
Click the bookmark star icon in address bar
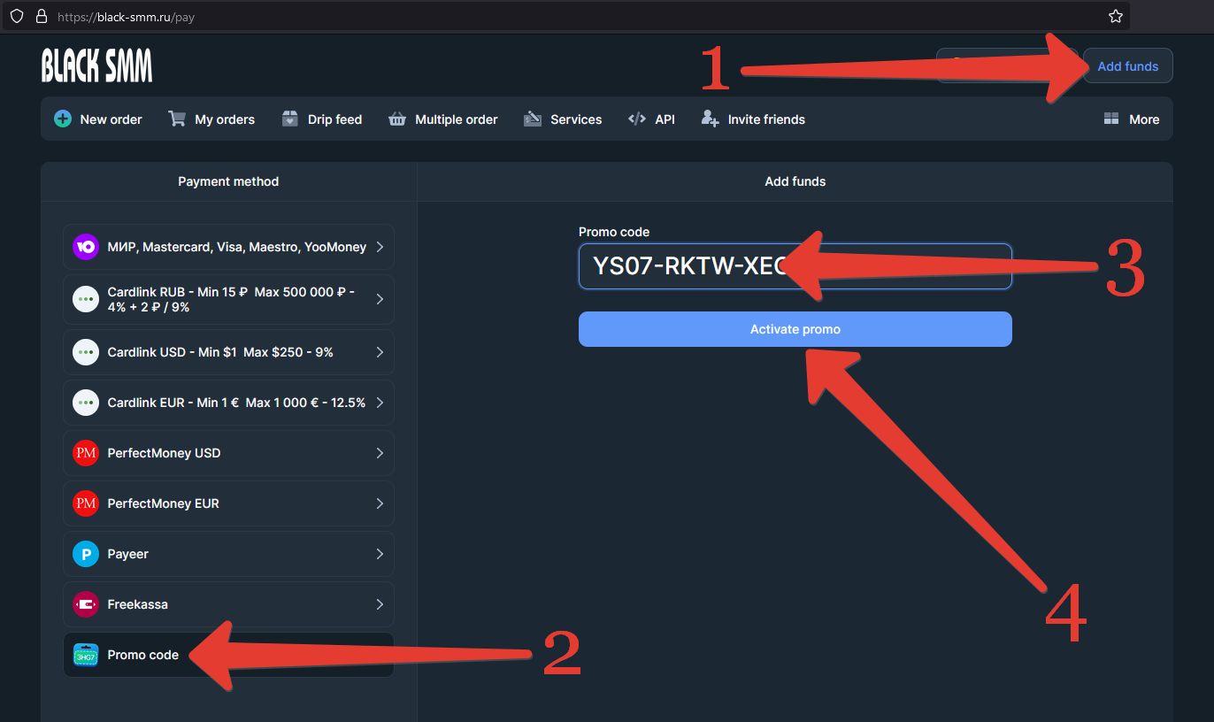(1115, 17)
